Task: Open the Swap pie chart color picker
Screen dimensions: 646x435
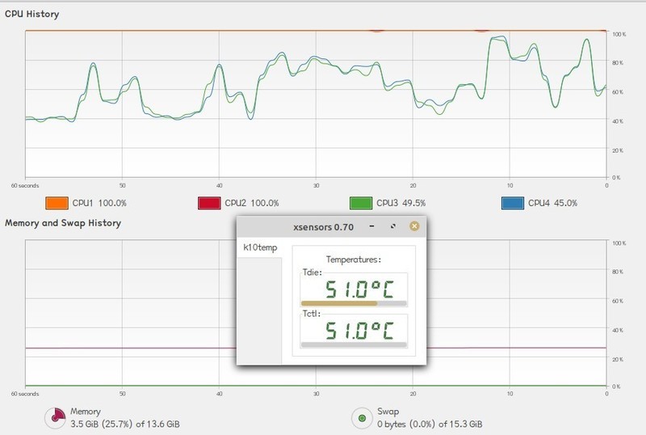Action: pos(362,418)
